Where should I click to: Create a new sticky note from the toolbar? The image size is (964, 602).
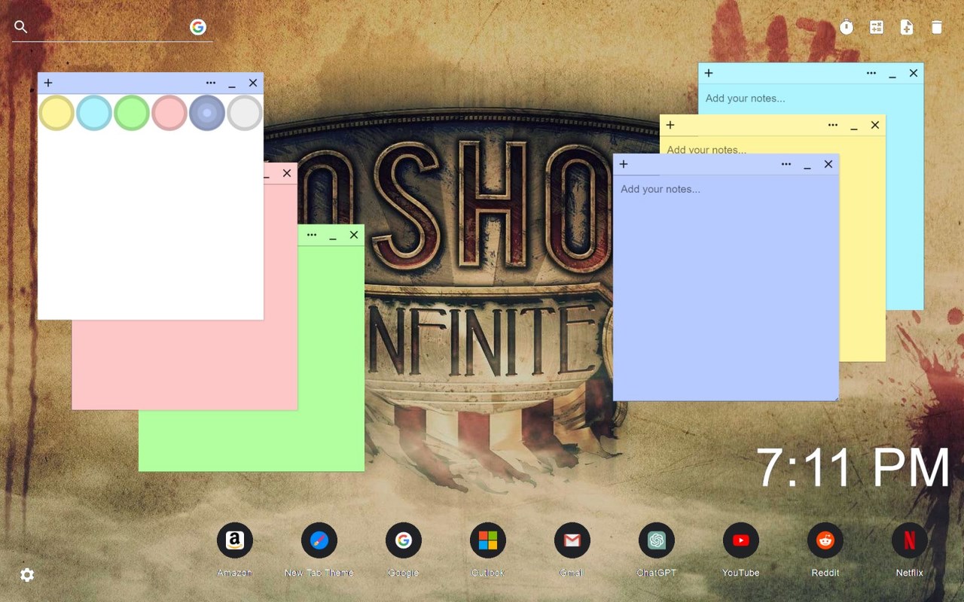click(x=907, y=27)
